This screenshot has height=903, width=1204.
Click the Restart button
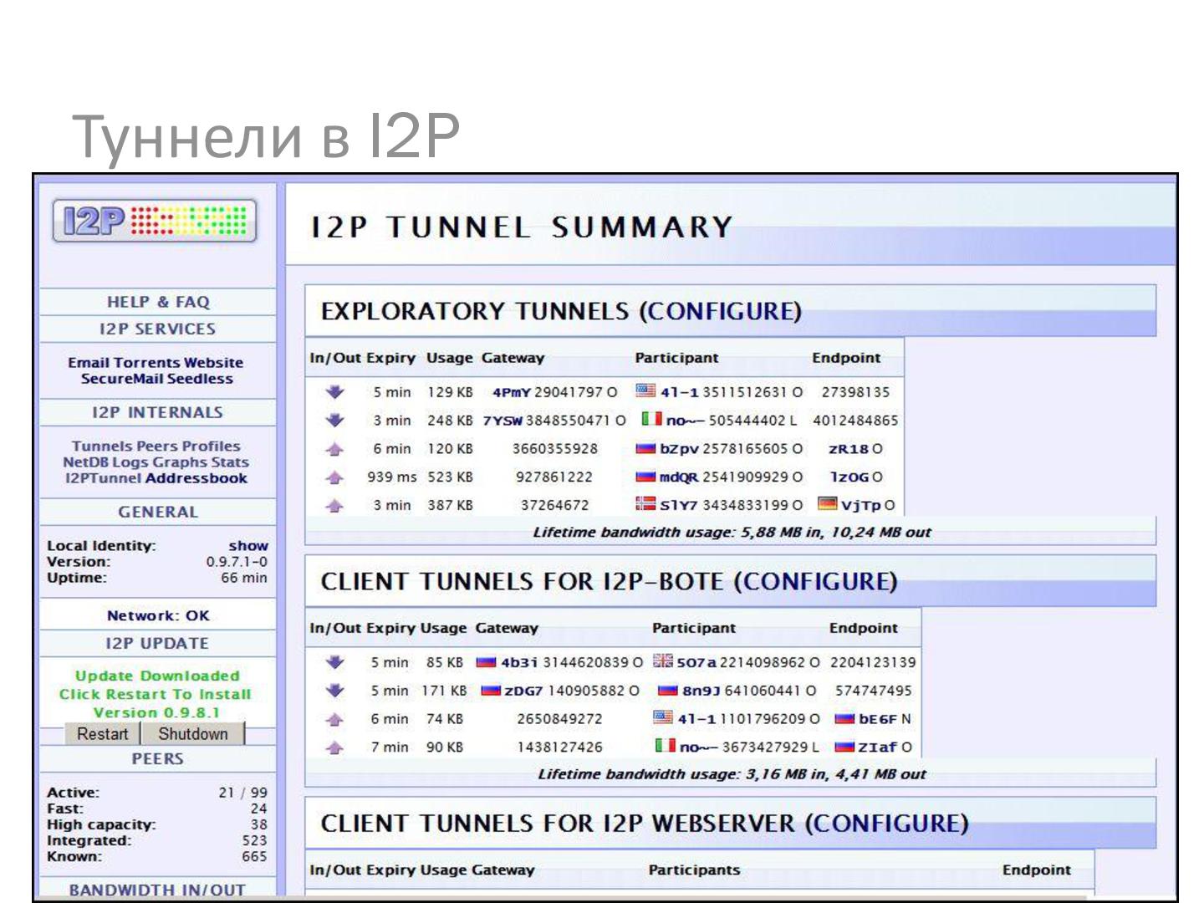(103, 733)
